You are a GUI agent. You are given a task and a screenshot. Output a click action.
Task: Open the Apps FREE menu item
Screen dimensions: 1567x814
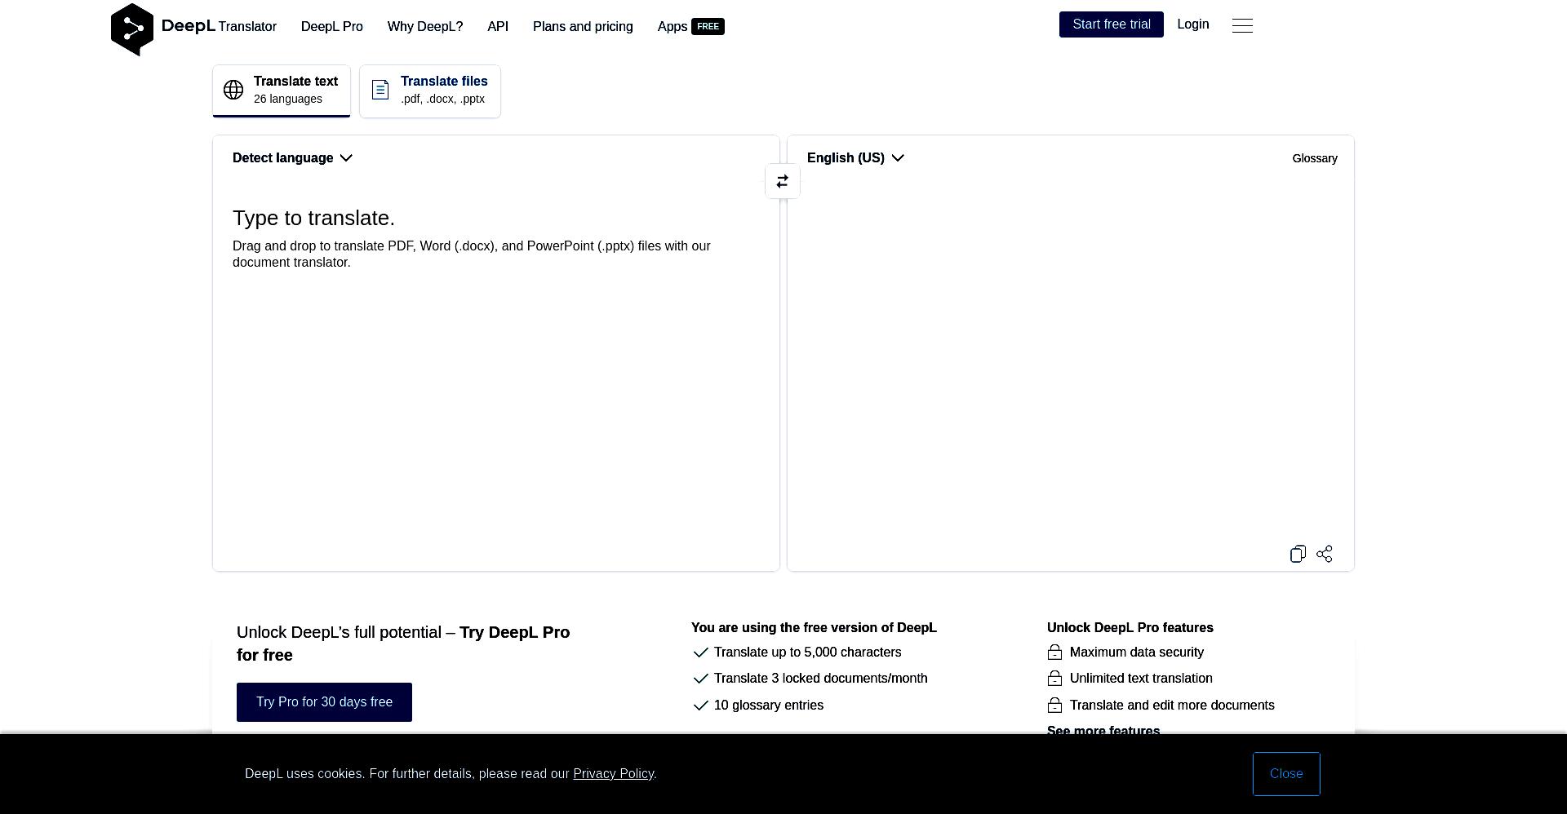click(690, 27)
